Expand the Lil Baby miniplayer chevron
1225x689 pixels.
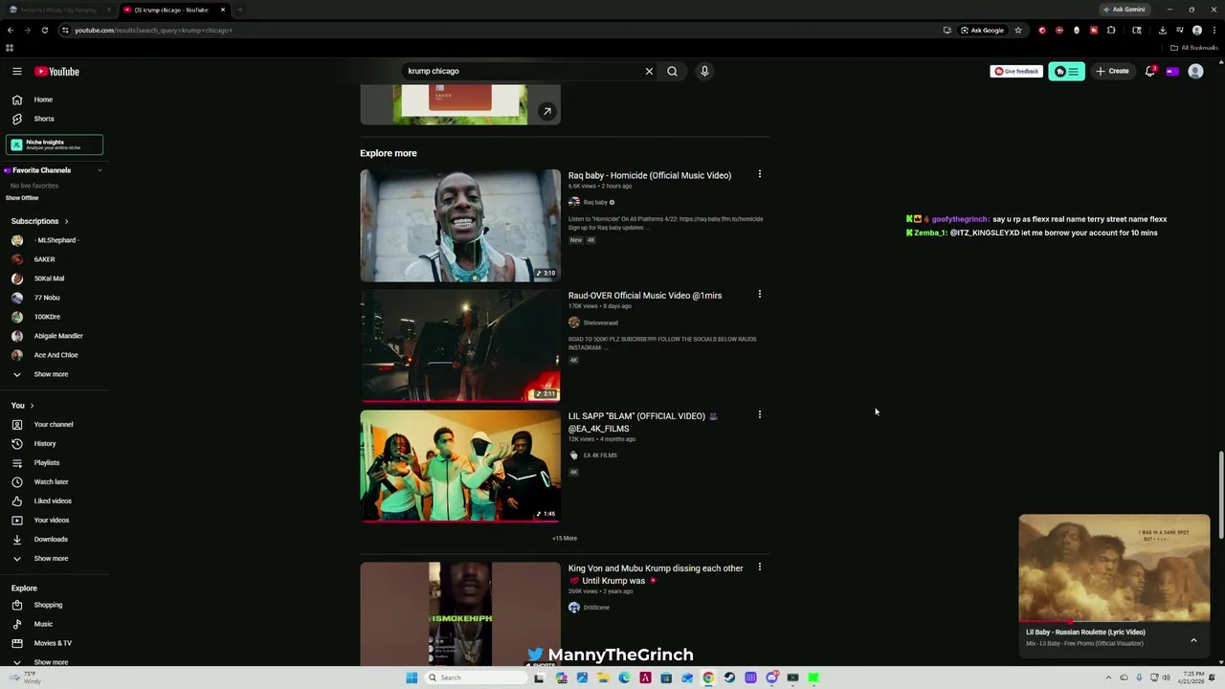pos(1193,640)
